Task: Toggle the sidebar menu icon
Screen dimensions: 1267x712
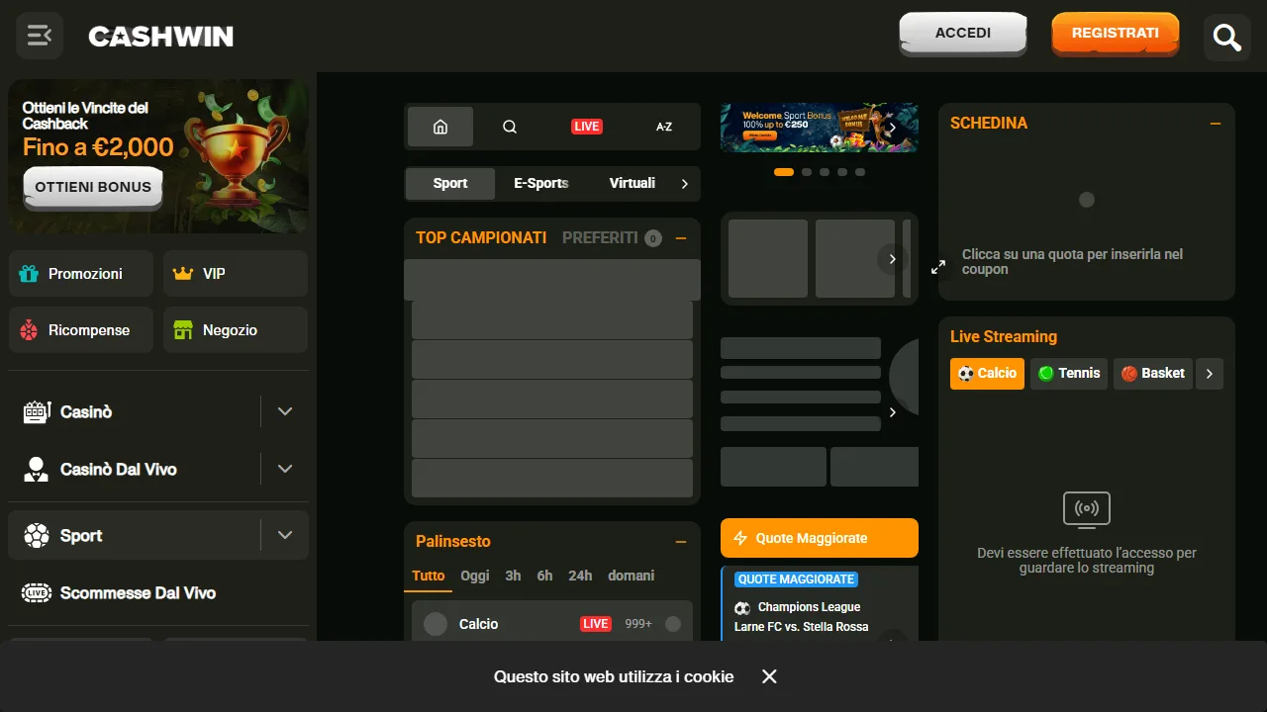Action: point(40,37)
